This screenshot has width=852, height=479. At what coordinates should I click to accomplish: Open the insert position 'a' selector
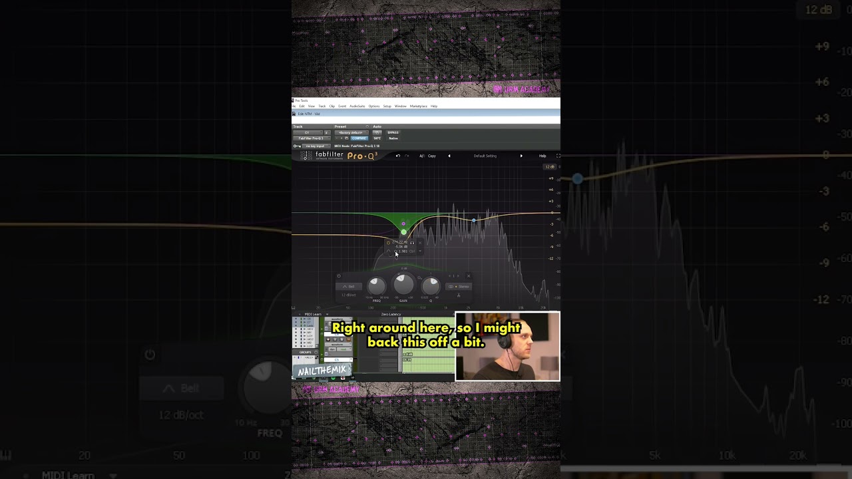pos(327,132)
